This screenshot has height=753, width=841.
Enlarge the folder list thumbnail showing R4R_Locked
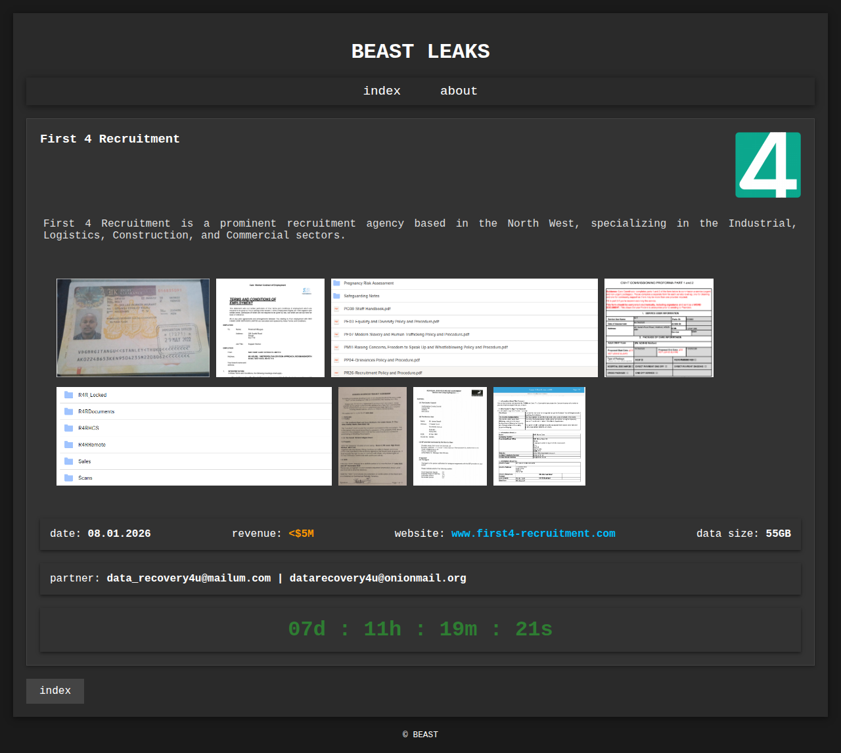click(x=194, y=436)
